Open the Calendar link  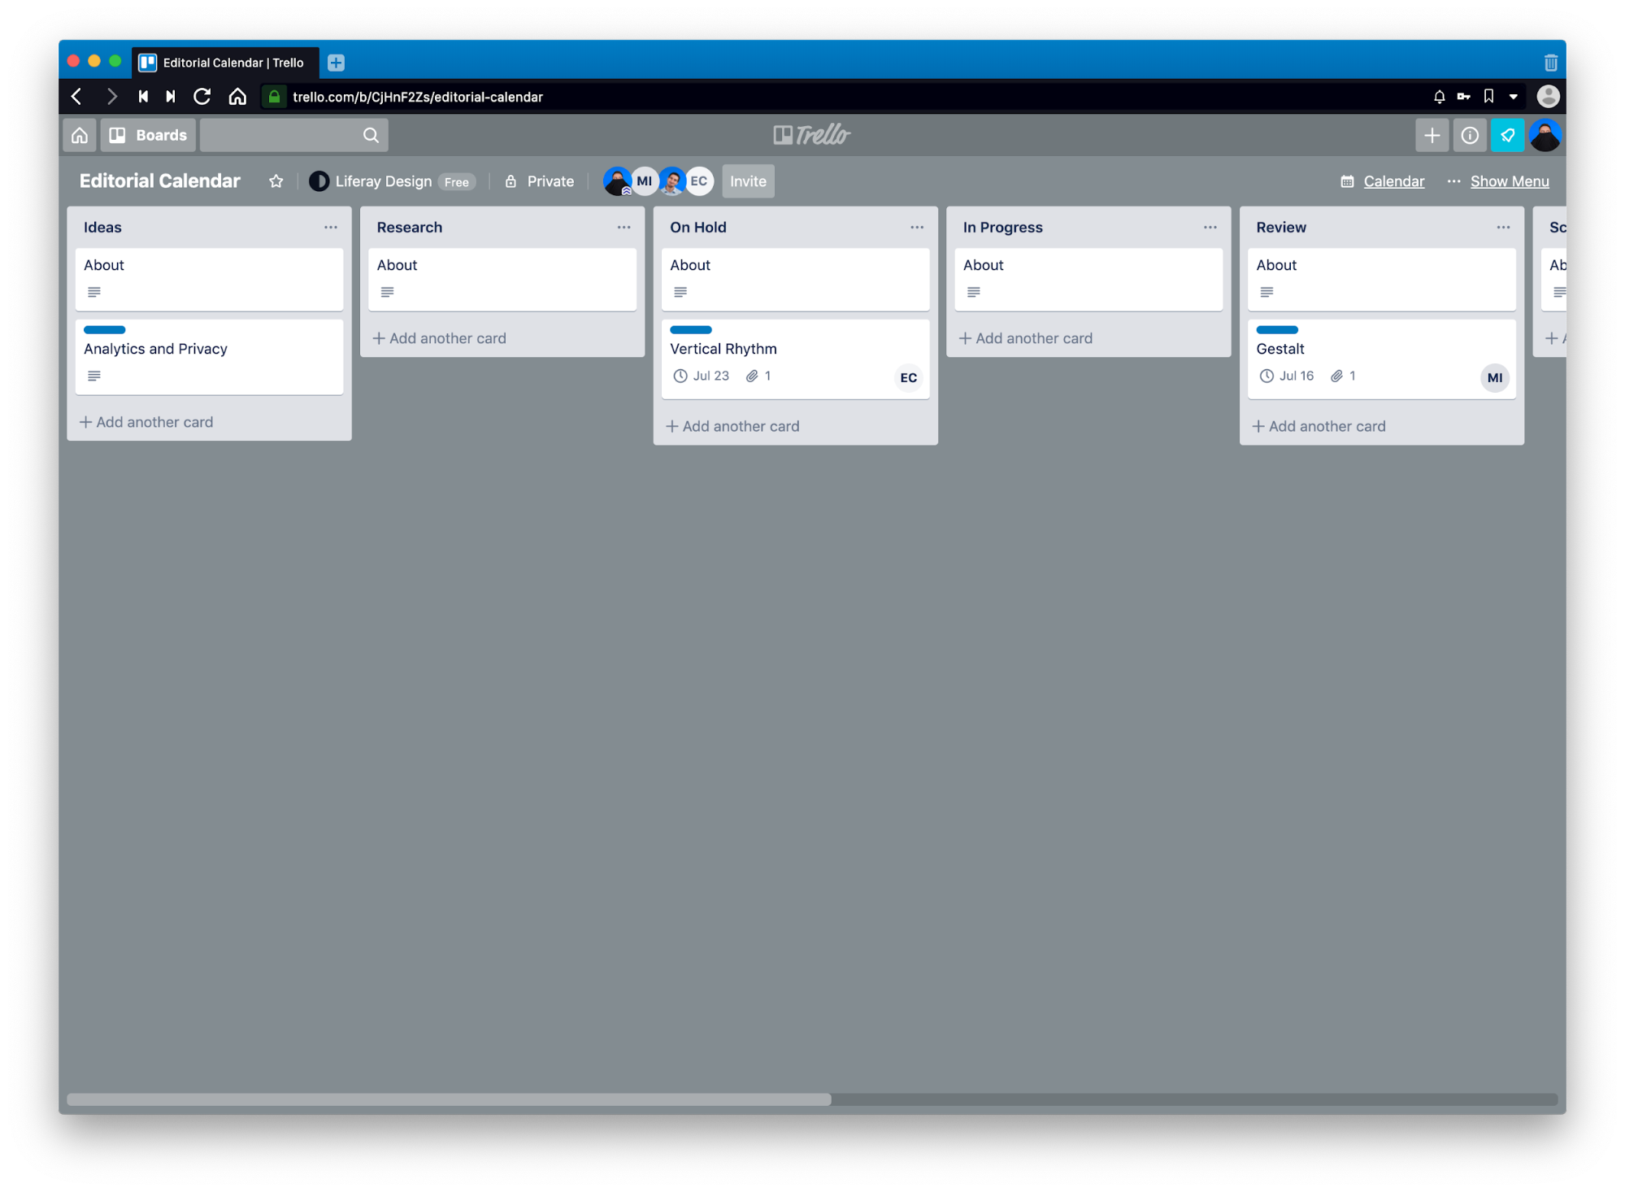point(1393,181)
